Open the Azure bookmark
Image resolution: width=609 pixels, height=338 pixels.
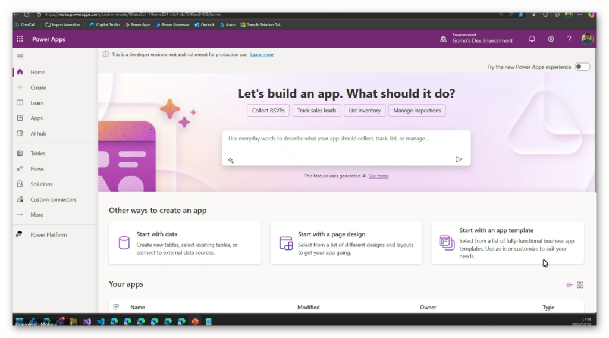tap(228, 24)
